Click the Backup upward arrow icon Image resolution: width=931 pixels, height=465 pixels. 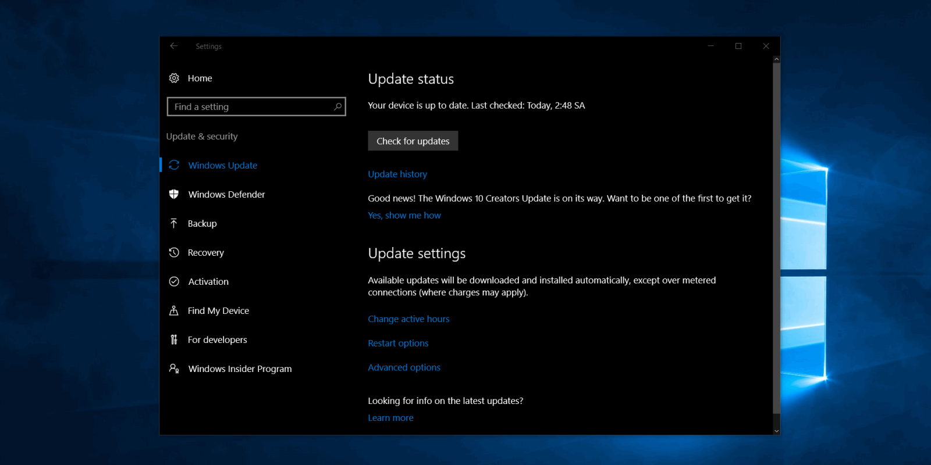click(174, 223)
